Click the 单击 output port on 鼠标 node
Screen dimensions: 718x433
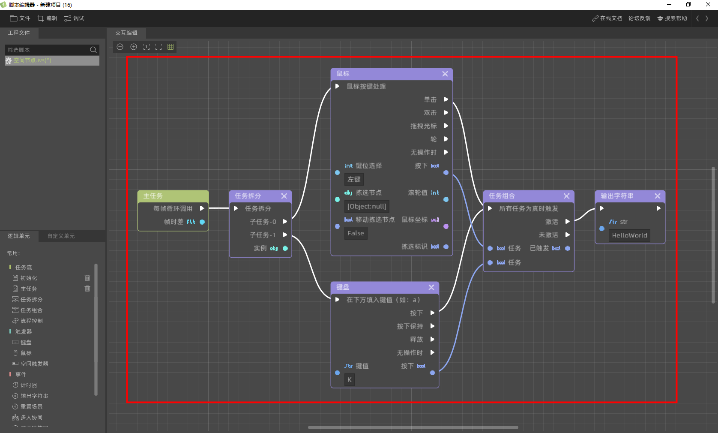tap(446, 99)
